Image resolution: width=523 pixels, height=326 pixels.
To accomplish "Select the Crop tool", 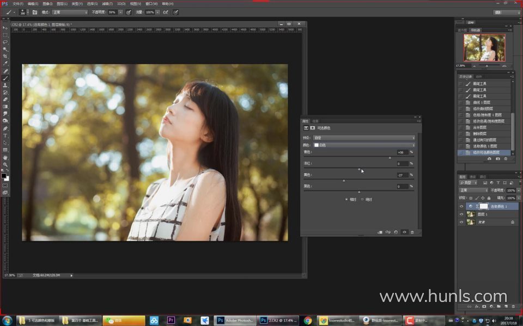I will click(5, 57).
